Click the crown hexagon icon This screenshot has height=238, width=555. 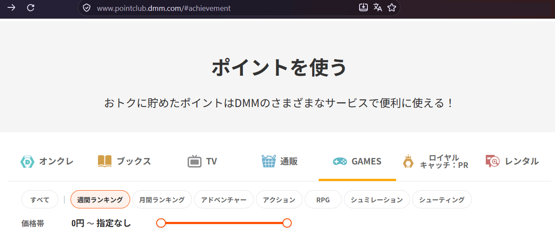coord(408,161)
